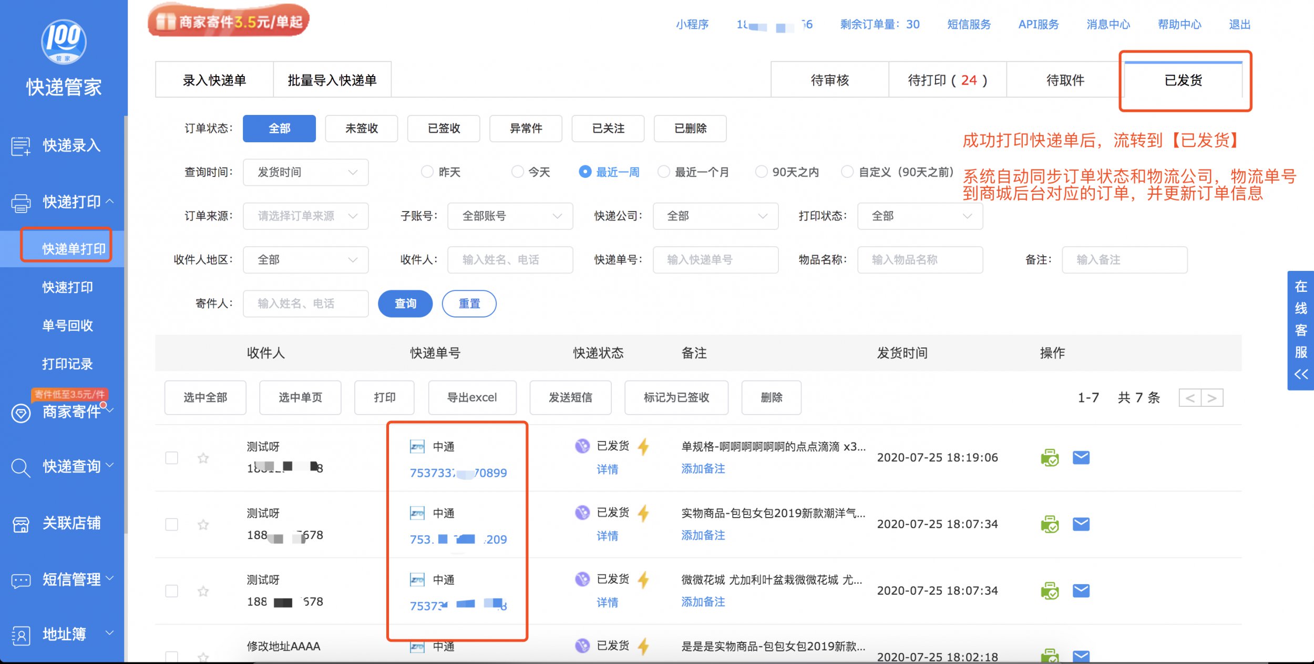This screenshot has width=1314, height=664.
Task: Open 详情 link in the 单规格 order row
Action: 607,469
